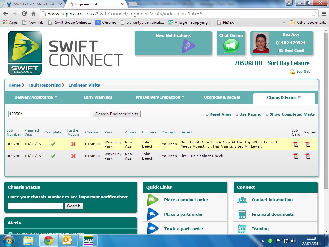Open Signed PDF for Fire Flue row

(x=308, y=156)
